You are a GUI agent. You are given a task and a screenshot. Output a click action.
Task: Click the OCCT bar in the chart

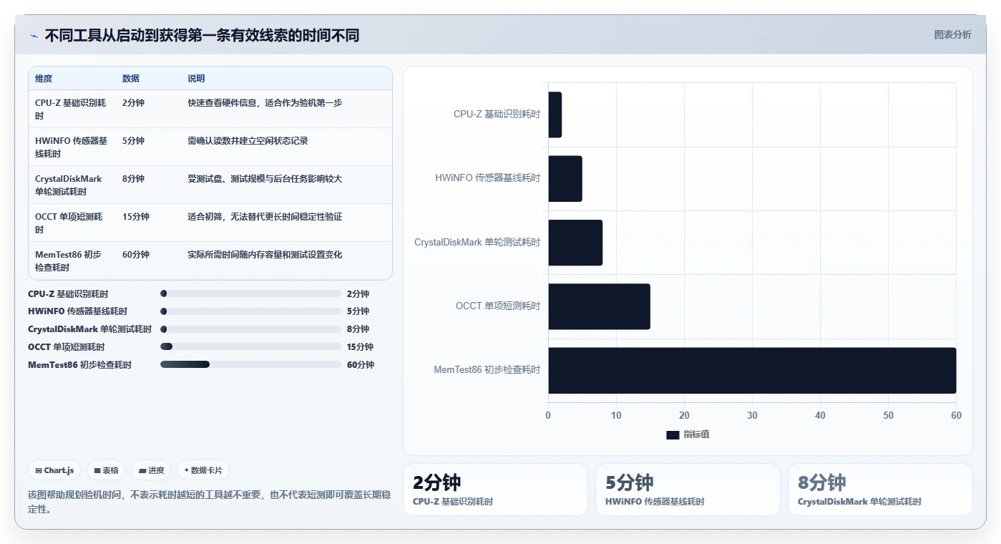coord(599,306)
